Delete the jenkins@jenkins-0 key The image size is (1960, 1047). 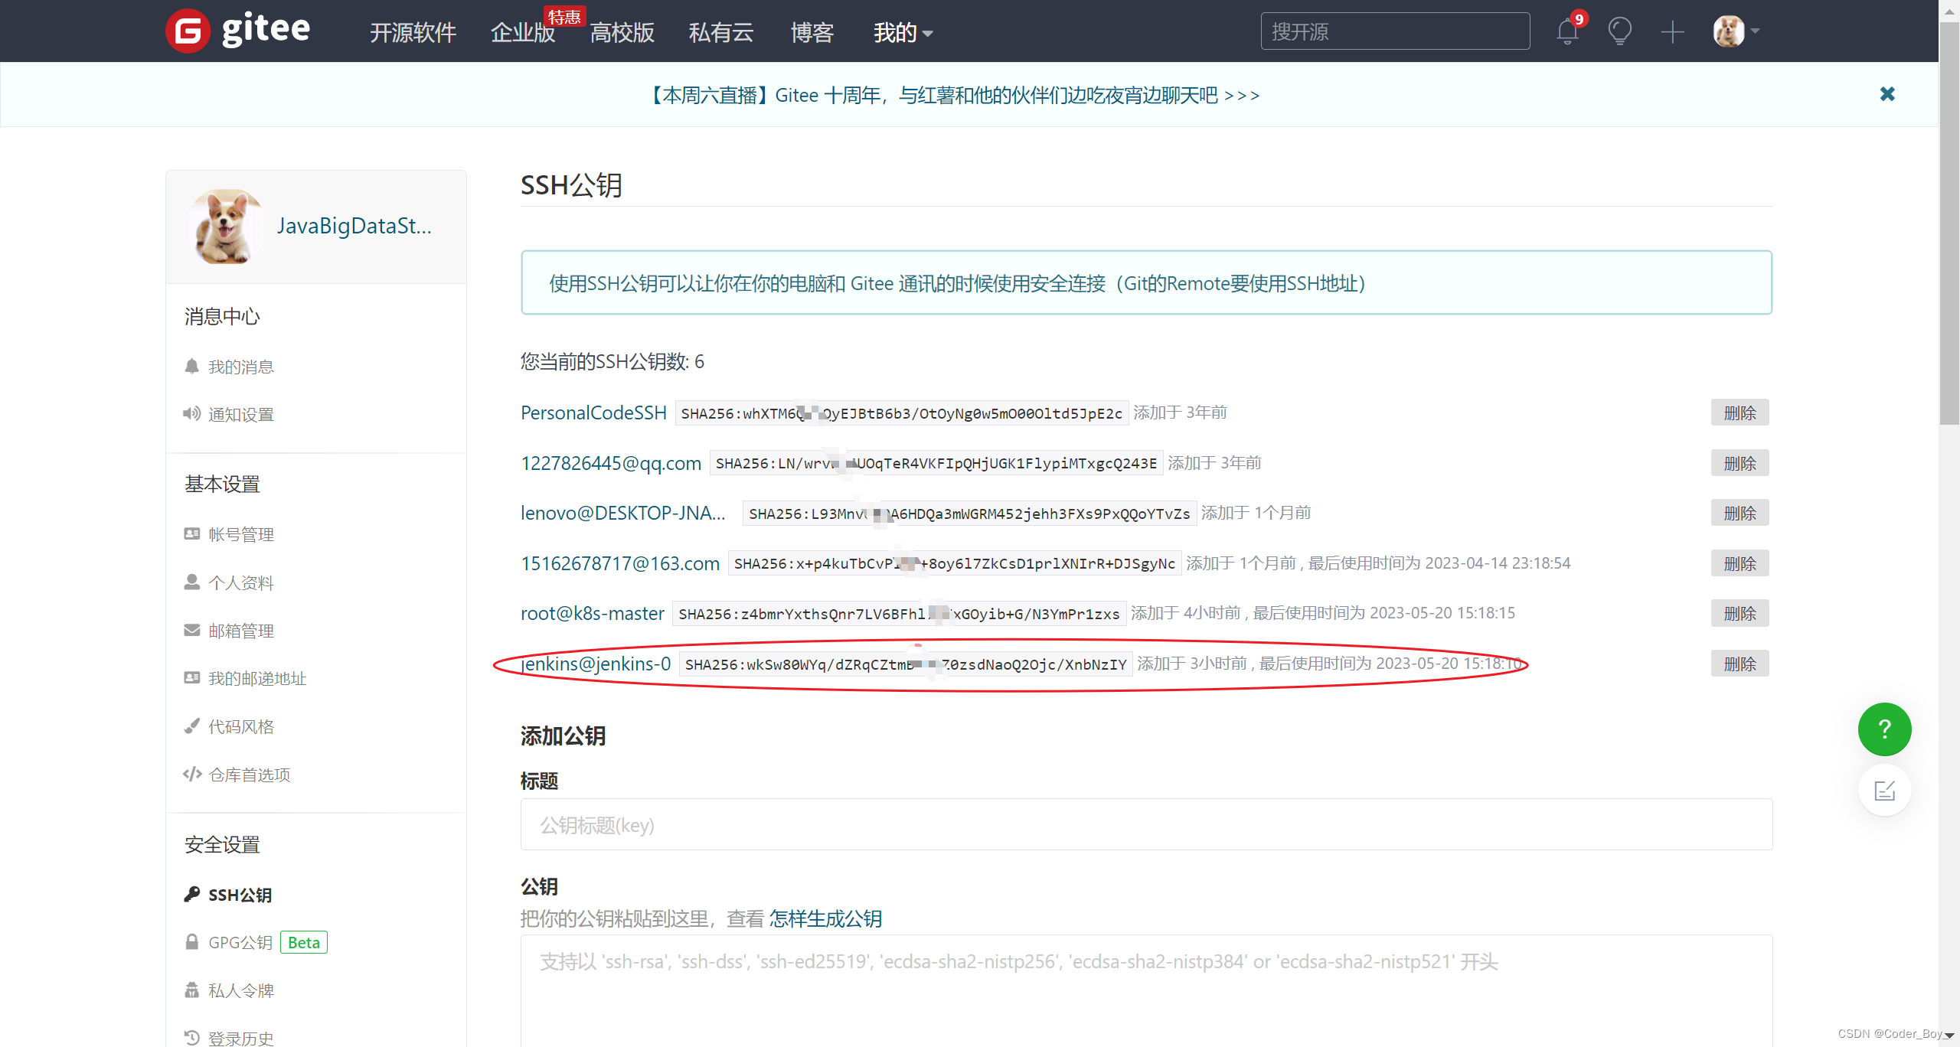(x=1739, y=664)
